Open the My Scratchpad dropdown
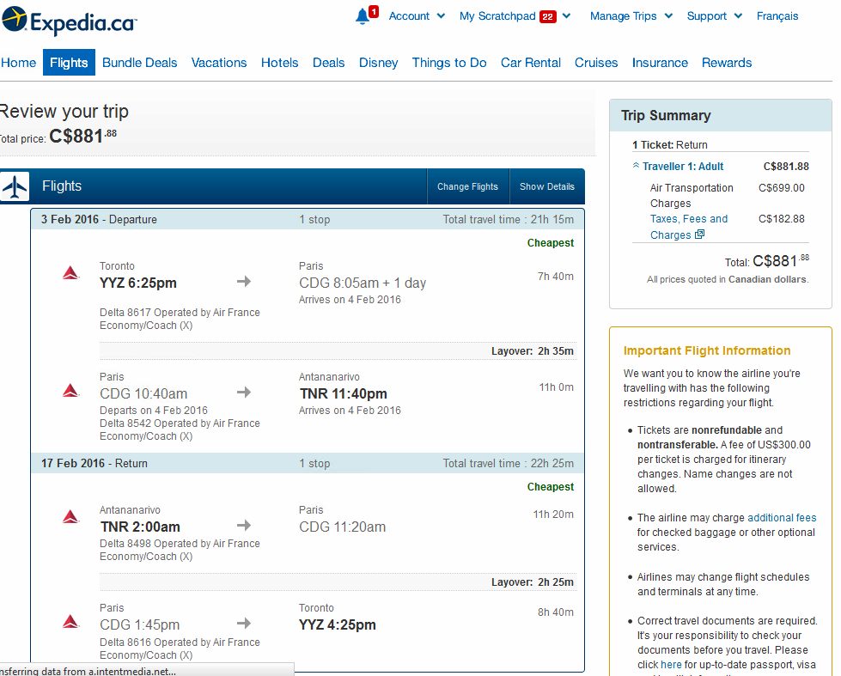 pos(515,16)
